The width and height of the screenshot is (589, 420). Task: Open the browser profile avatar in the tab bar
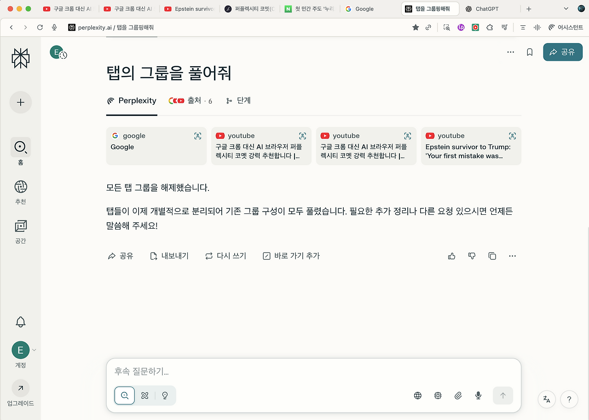click(582, 9)
